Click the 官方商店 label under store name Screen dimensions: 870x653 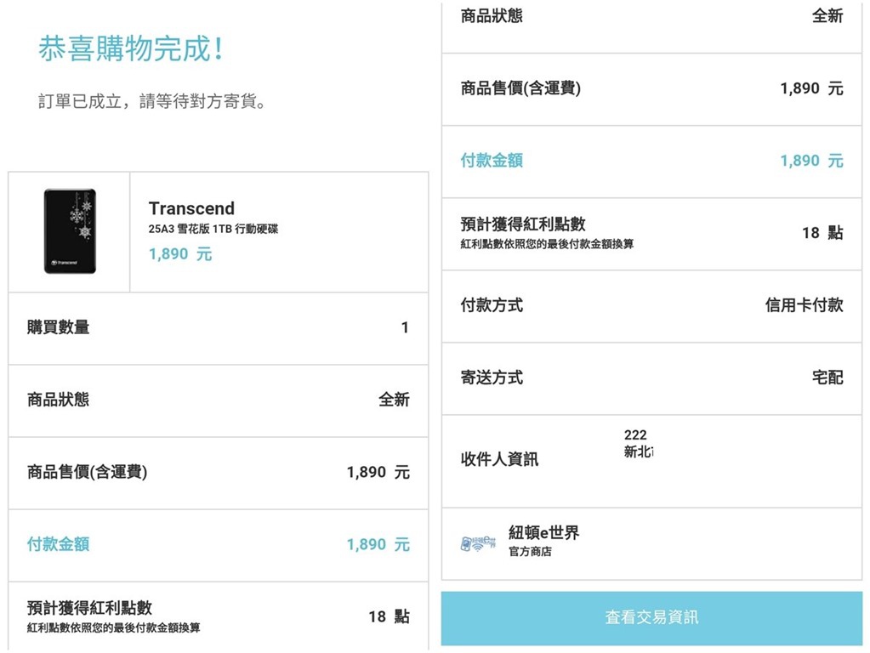pos(531,552)
